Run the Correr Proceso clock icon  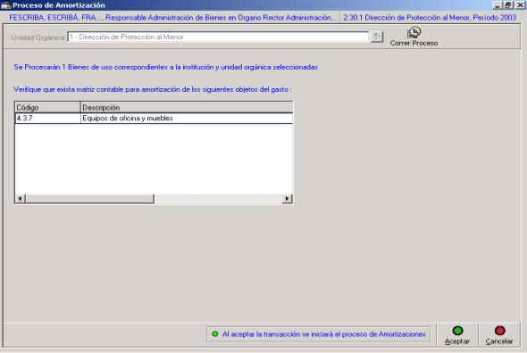pyautogui.click(x=414, y=33)
